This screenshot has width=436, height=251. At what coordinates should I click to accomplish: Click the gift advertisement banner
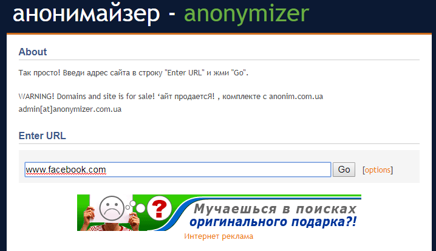pos(219,213)
